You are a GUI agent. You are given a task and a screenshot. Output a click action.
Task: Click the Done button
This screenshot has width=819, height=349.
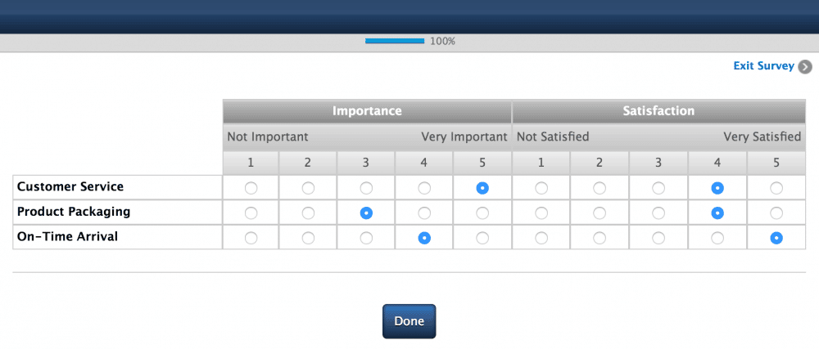point(409,321)
